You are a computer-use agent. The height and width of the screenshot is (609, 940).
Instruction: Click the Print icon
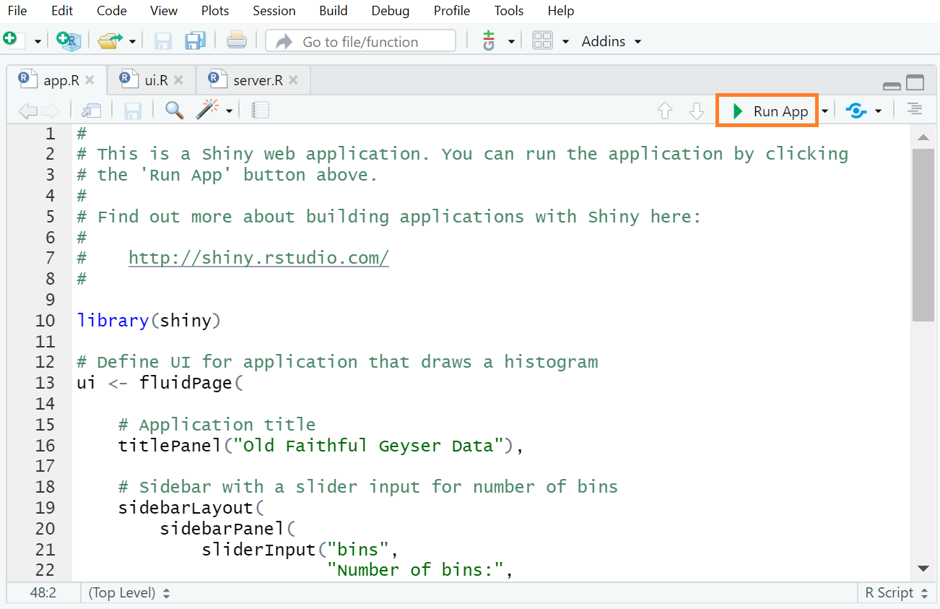point(237,41)
